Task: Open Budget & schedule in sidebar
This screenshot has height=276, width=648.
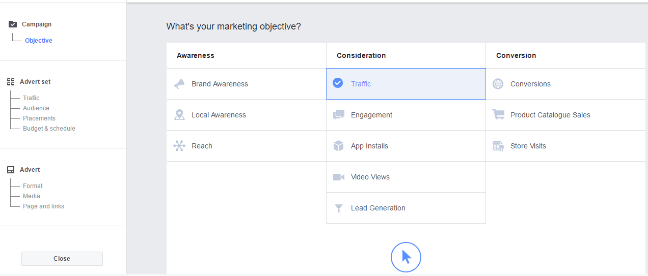Action: pyautogui.click(x=49, y=129)
